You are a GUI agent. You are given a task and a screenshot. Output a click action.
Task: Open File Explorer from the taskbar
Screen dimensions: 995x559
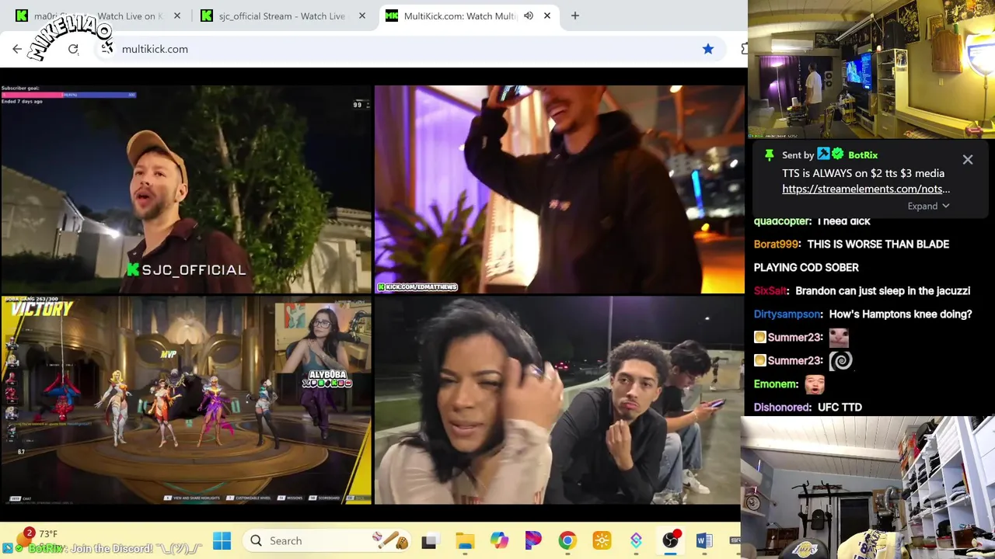pyautogui.click(x=465, y=541)
